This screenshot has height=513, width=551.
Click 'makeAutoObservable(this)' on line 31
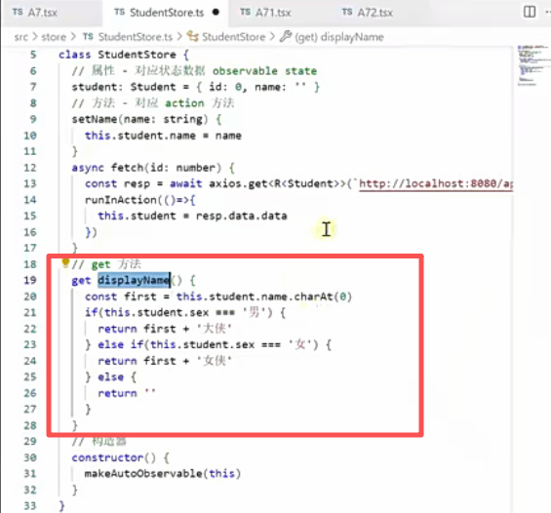[x=163, y=474]
